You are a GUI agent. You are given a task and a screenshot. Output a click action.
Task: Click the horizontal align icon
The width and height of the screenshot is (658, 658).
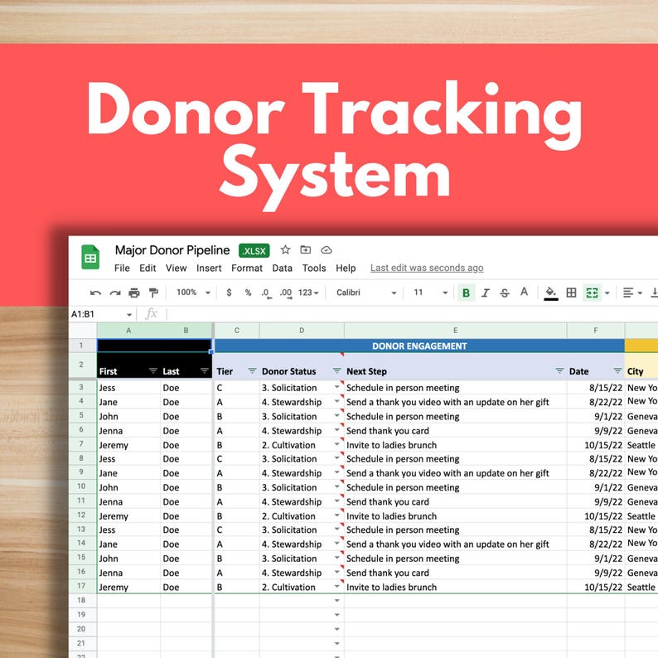tap(628, 293)
